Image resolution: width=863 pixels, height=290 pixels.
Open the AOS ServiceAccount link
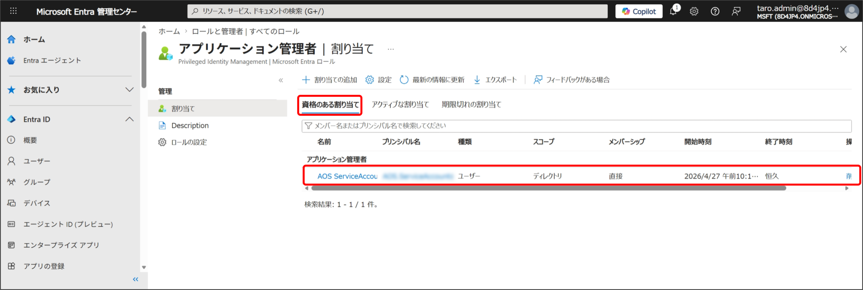click(347, 176)
